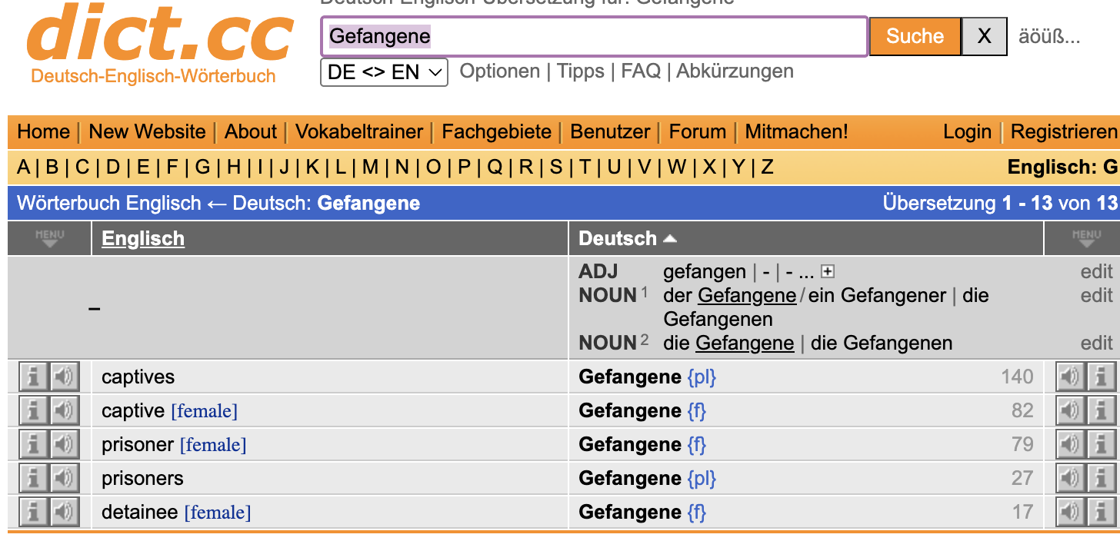Viewport: 1120px width, 541px height.
Task: Click edit for the NOUN 1 line
Action: tap(1096, 295)
